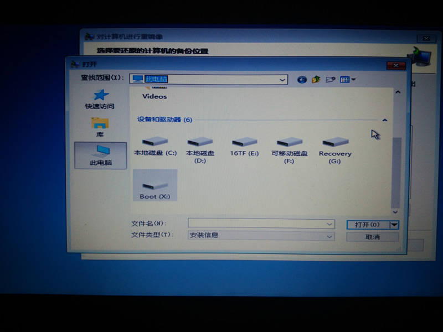
Task: Select the Recovery (G:) drive
Action: (335, 148)
